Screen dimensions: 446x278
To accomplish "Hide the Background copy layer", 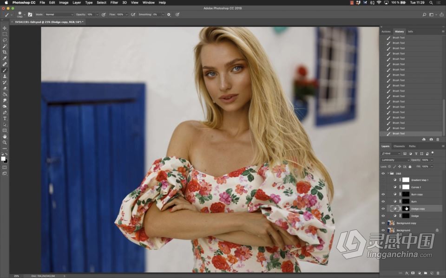I will [x=383, y=223].
